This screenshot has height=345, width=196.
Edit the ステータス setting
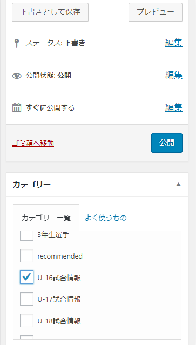174,43
